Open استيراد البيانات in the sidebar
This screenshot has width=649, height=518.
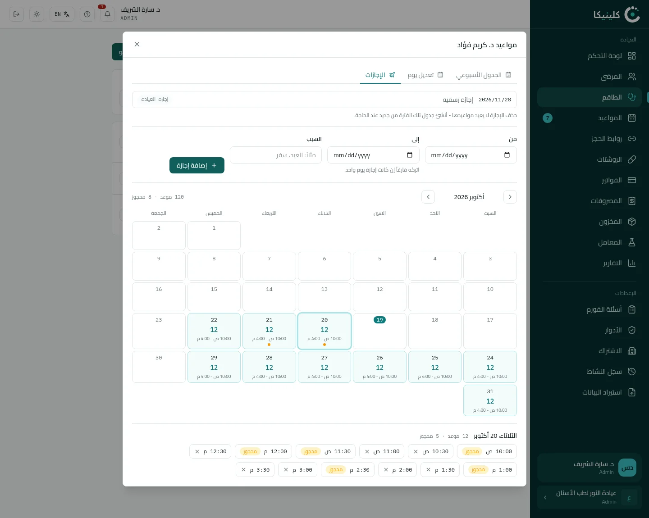coord(590,392)
